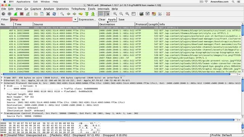Close this capture file (X icon)
The image size is (244, 137).
tap(48, 14)
